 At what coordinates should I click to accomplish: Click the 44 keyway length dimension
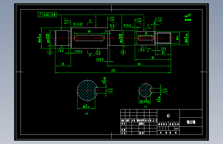point(89,31)
